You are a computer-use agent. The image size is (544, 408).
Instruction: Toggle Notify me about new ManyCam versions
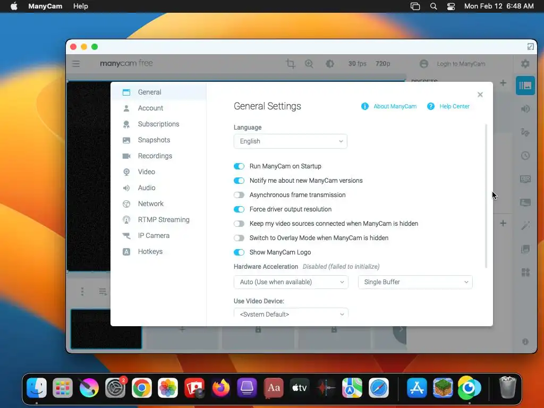[x=239, y=181]
